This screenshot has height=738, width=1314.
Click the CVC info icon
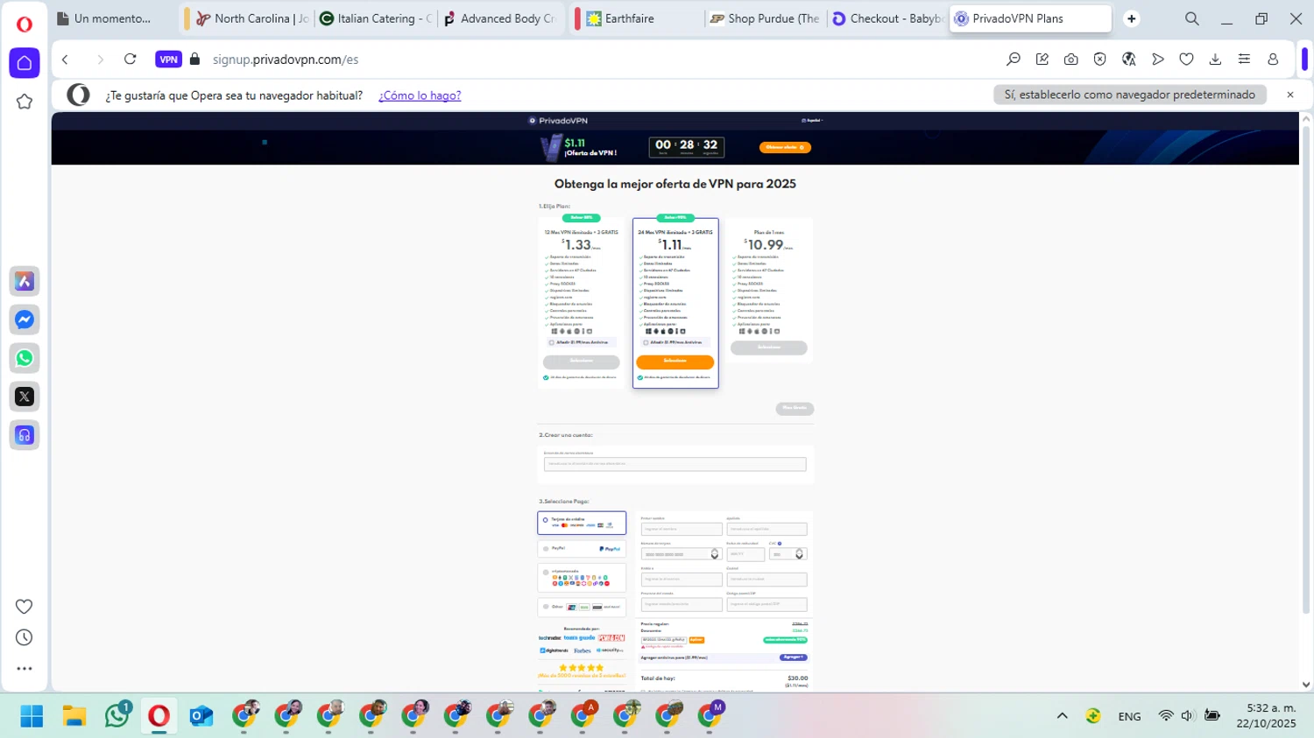pos(780,544)
